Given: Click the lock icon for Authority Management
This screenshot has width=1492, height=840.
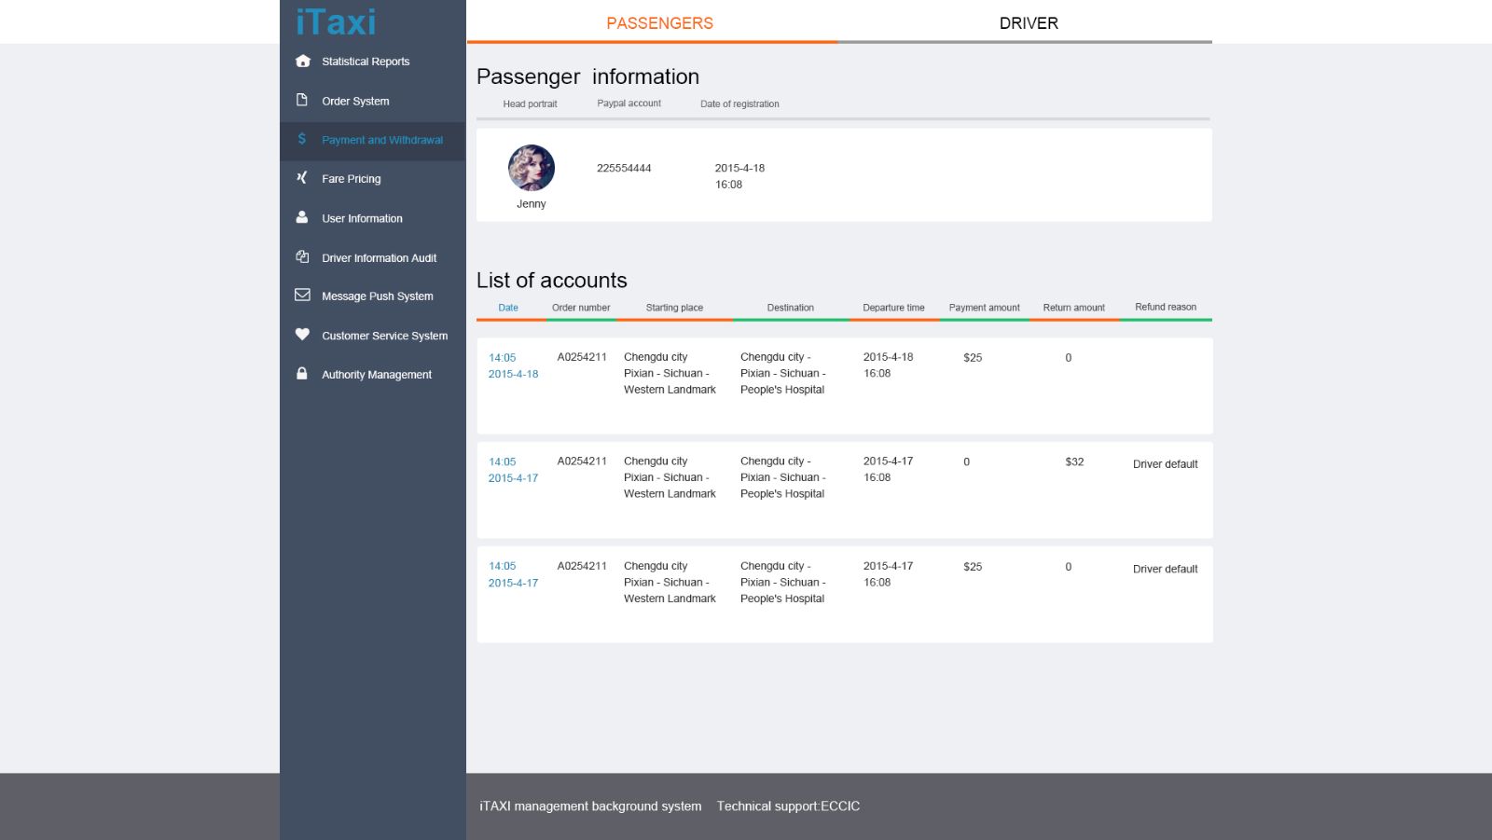Looking at the screenshot, I should (302, 374).
